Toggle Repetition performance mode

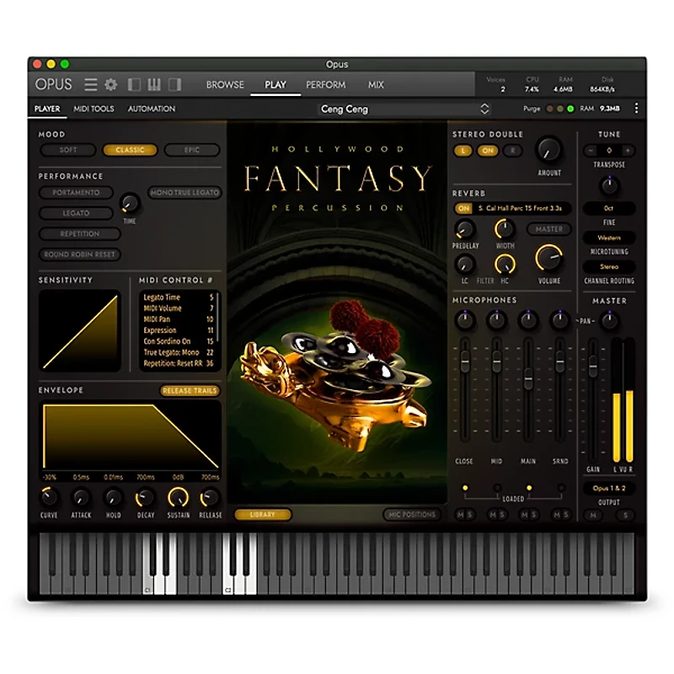pos(79,234)
